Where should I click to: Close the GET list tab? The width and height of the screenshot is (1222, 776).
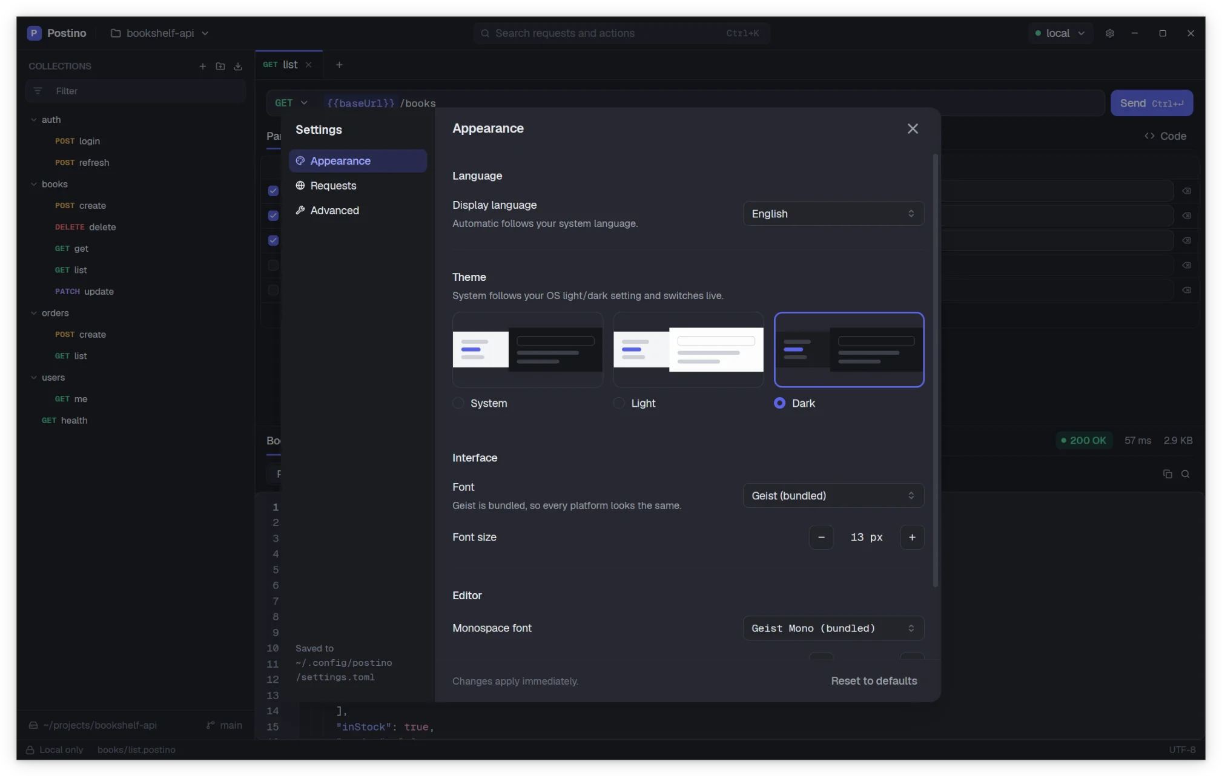(308, 65)
